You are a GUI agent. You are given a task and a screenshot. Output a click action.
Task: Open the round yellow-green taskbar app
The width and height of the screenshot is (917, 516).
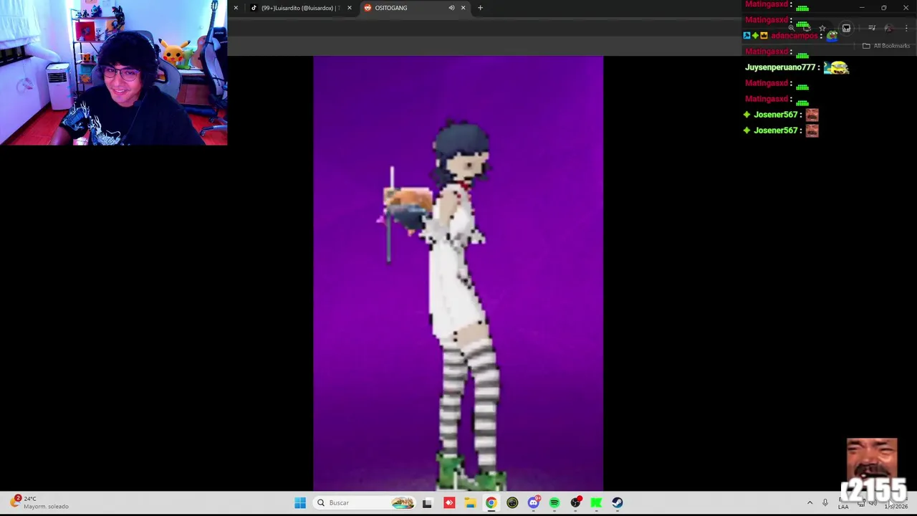512,503
